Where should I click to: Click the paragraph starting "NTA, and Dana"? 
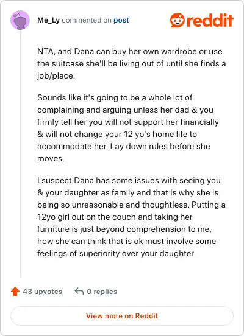pos(131,64)
